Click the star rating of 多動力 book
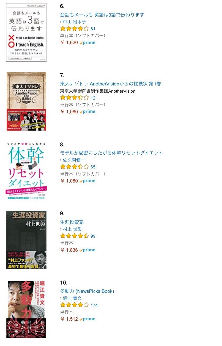 point(74,305)
